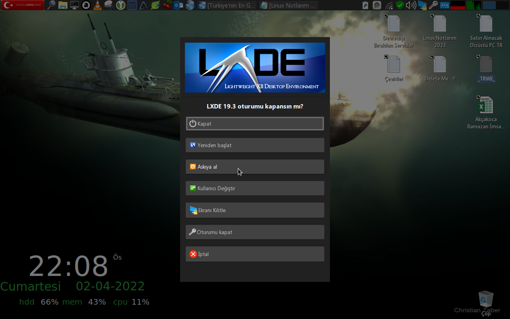Open Satın Alınacak Dizüstü PC.TR file
The width and height of the screenshot is (510, 319).
click(x=486, y=32)
